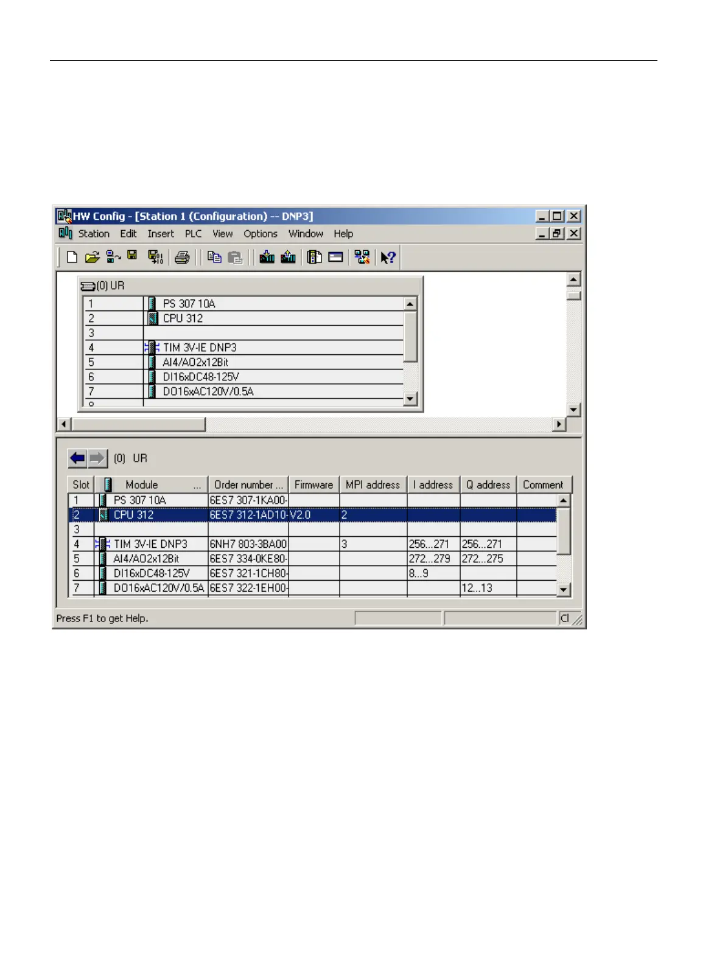Click upper pane vertical scroll down arrow
The height and width of the screenshot is (966, 725).
click(x=573, y=410)
